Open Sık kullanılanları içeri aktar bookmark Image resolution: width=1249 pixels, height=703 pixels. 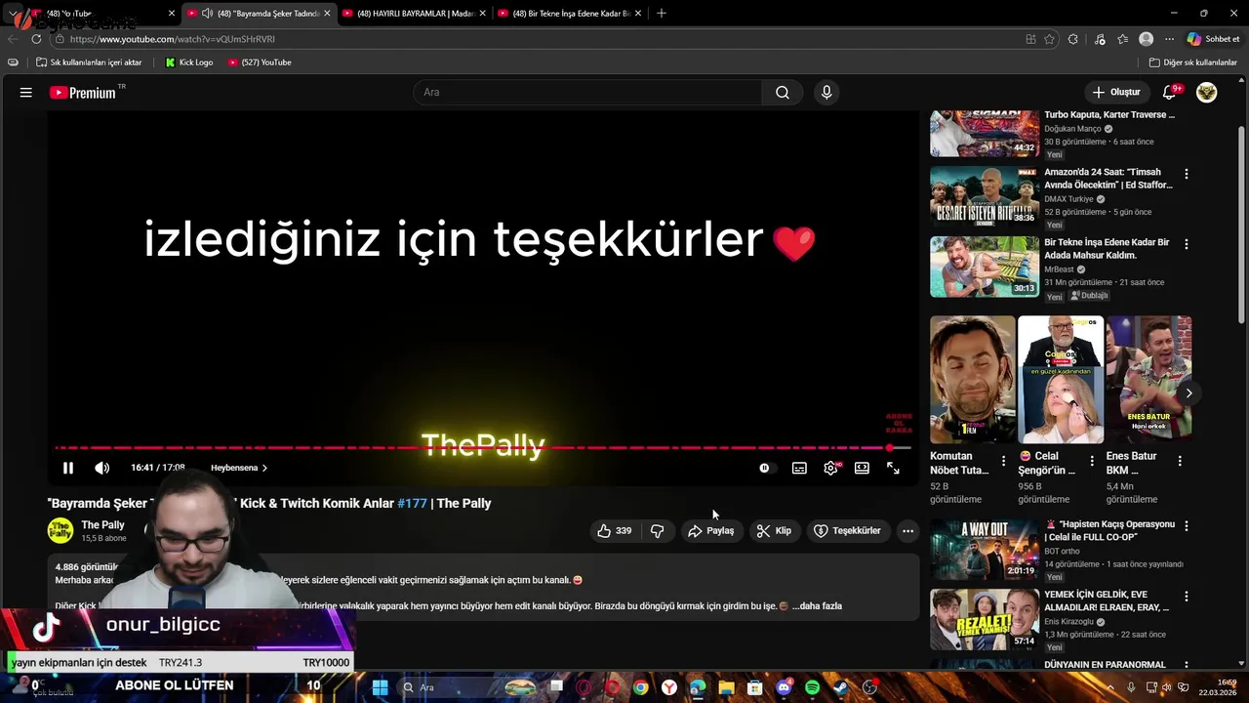[89, 62]
